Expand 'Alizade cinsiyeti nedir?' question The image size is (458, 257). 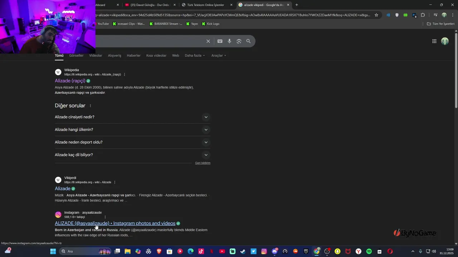(132, 117)
